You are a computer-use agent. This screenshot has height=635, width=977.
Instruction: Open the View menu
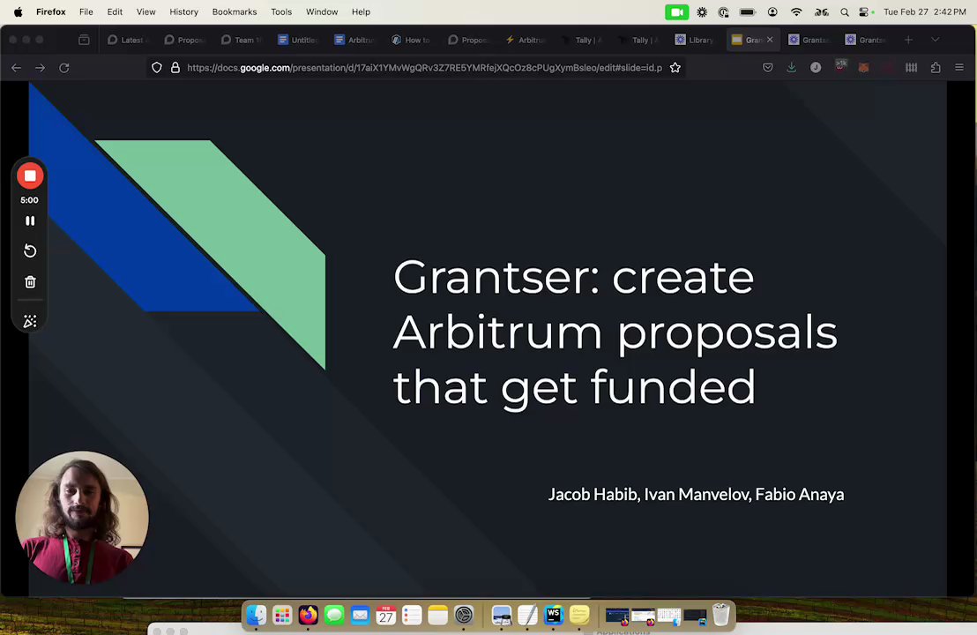145,11
